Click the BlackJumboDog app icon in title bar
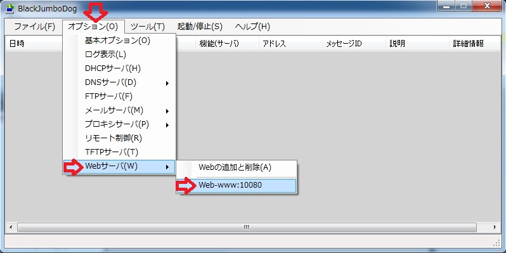Image resolution: width=506 pixels, height=253 pixels. pyautogui.click(x=10, y=8)
